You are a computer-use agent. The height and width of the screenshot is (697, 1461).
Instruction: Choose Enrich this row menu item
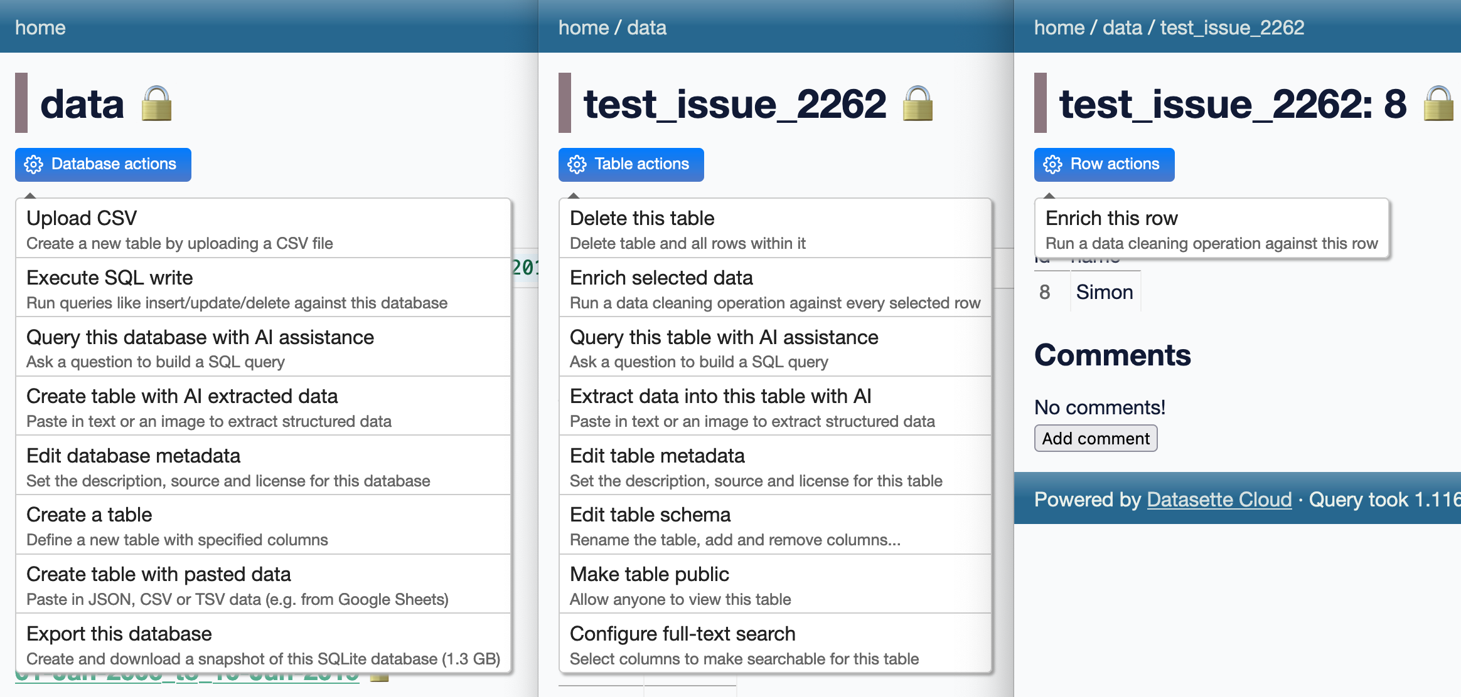(x=1212, y=229)
